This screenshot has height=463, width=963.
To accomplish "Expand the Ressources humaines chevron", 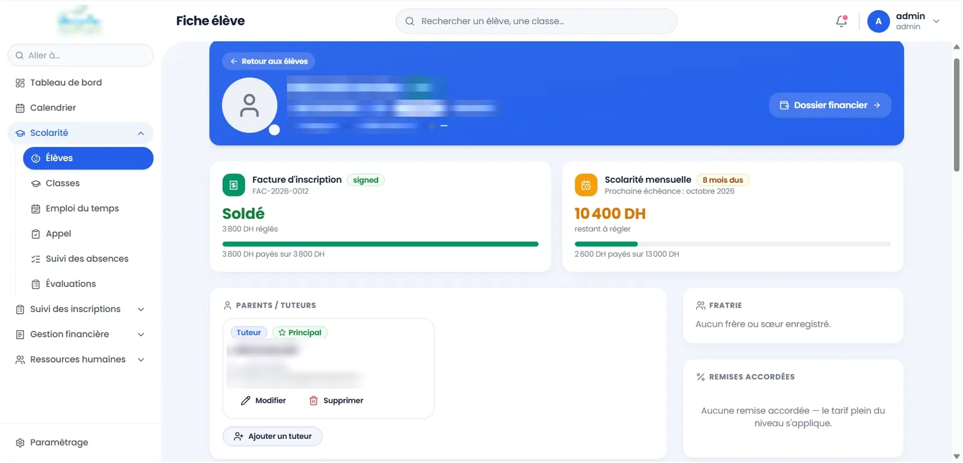I will (141, 360).
